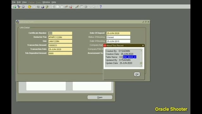The image size is (202, 114).
Task: Minimize the UAN entry form window
Action: pyautogui.click(x=143, y=22)
